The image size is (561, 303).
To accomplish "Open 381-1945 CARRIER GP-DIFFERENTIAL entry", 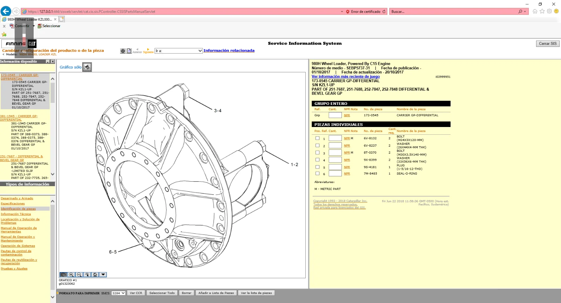I will click(x=19, y=118).
